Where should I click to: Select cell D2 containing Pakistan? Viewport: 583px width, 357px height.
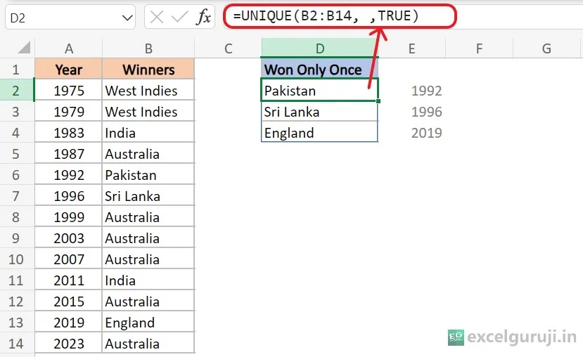[320, 90]
